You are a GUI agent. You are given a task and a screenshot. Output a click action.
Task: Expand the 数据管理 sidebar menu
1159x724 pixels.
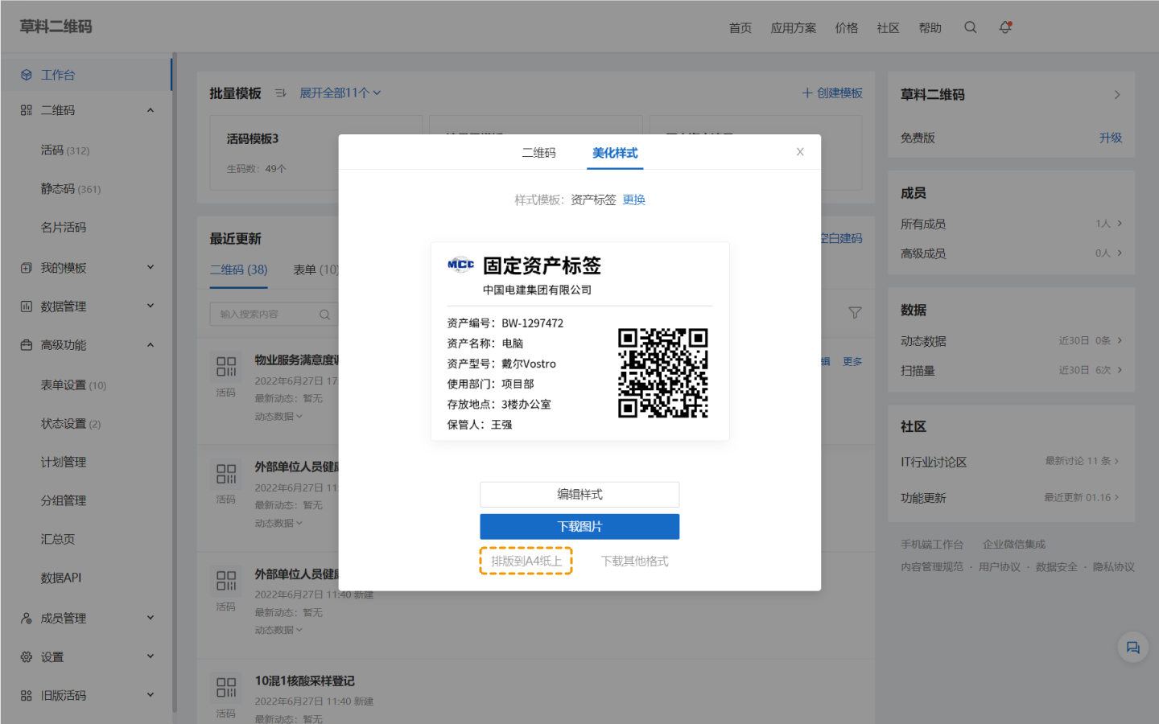pyautogui.click(x=151, y=306)
